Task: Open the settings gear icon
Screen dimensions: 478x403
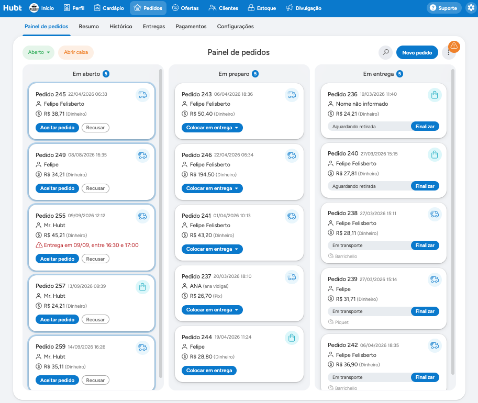Action: pyautogui.click(x=471, y=8)
